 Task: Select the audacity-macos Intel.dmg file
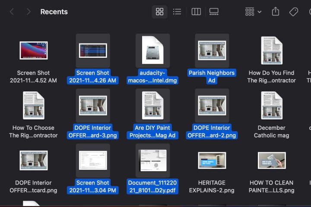point(152,51)
